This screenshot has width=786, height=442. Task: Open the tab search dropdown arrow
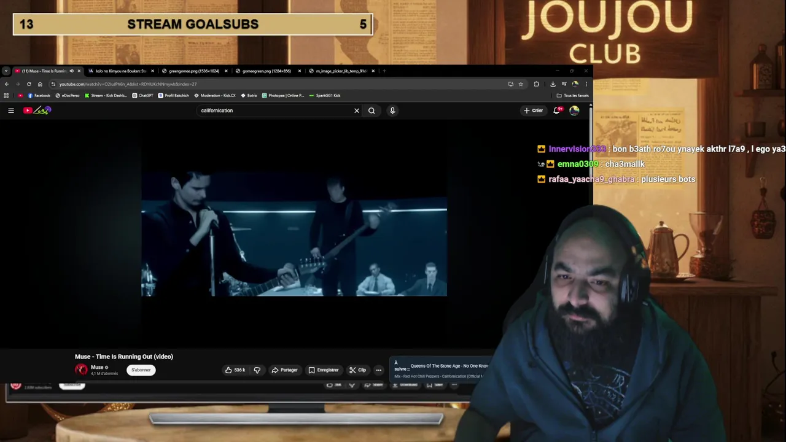tap(6, 71)
